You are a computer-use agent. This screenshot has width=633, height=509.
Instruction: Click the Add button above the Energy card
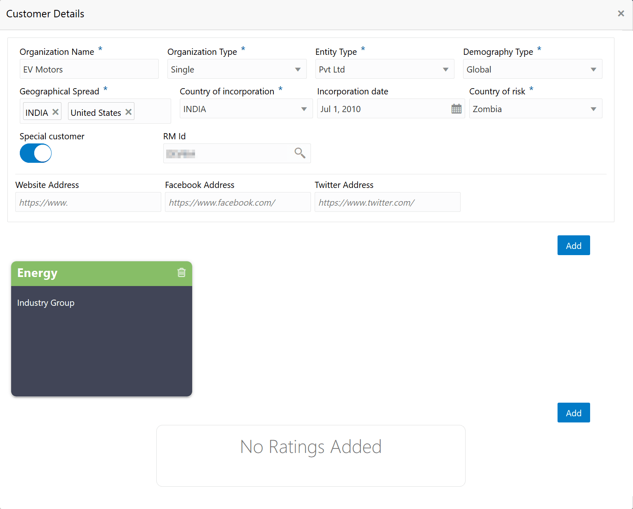tap(573, 246)
